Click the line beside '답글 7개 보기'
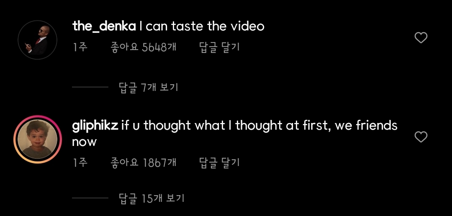This screenshot has height=216, width=452. (x=90, y=87)
